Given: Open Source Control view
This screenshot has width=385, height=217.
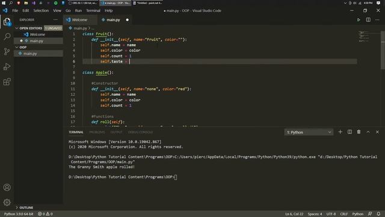Looking at the screenshot, I should tap(7, 52).
